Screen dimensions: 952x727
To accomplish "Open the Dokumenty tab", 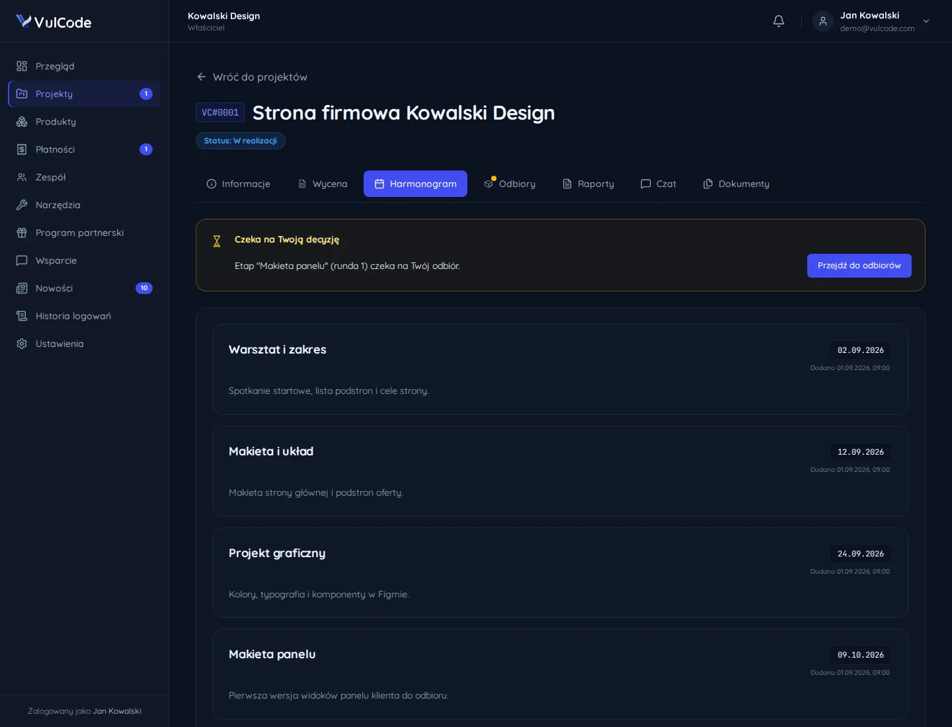I will 736,184.
